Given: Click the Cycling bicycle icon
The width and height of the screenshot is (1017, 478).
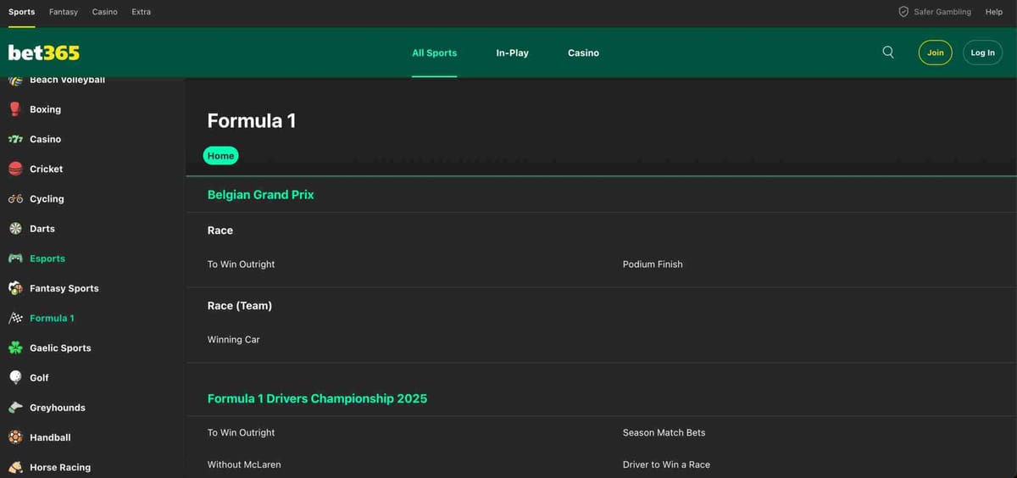Looking at the screenshot, I should point(15,199).
